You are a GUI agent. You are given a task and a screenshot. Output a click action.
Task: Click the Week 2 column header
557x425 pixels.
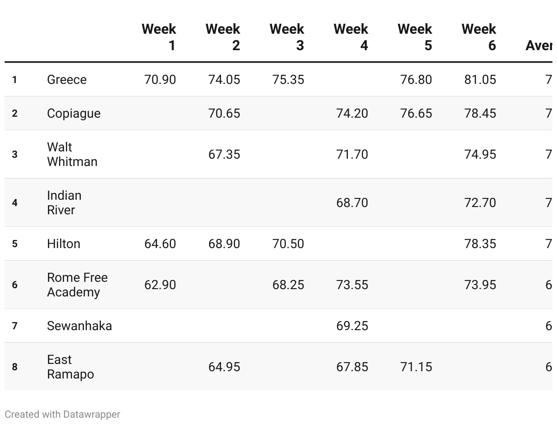pyautogui.click(x=223, y=37)
